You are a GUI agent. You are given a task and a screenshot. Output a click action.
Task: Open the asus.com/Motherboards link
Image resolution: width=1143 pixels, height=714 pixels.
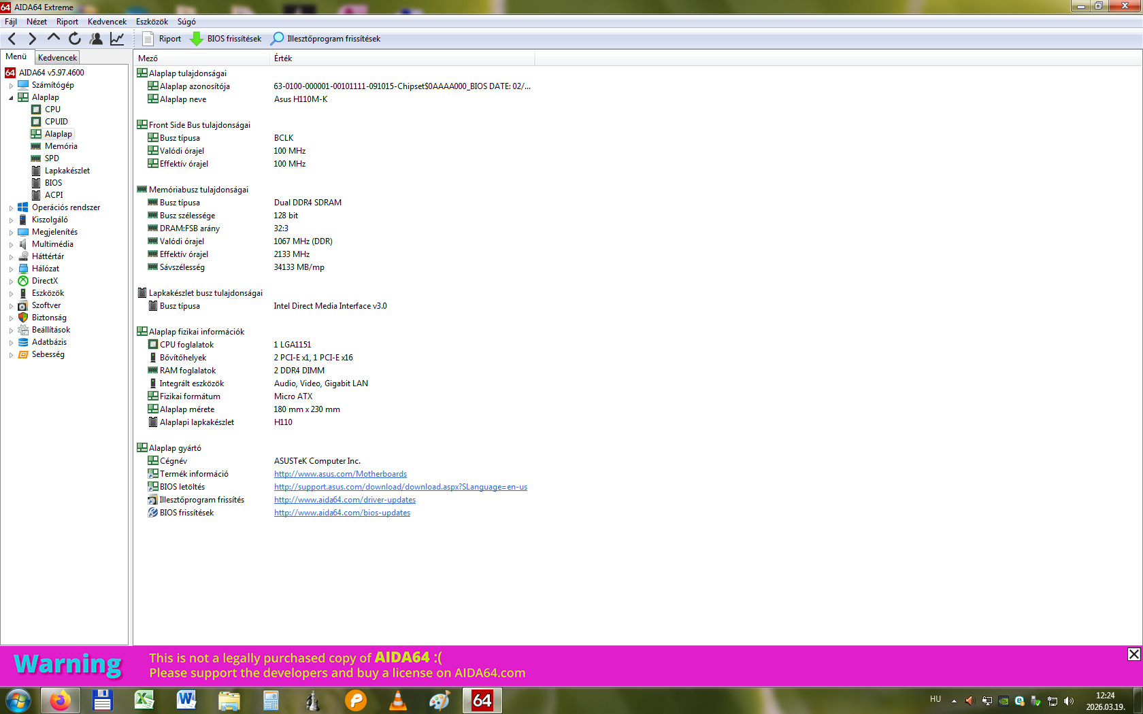pyautogui.click(x=340, y=474)
